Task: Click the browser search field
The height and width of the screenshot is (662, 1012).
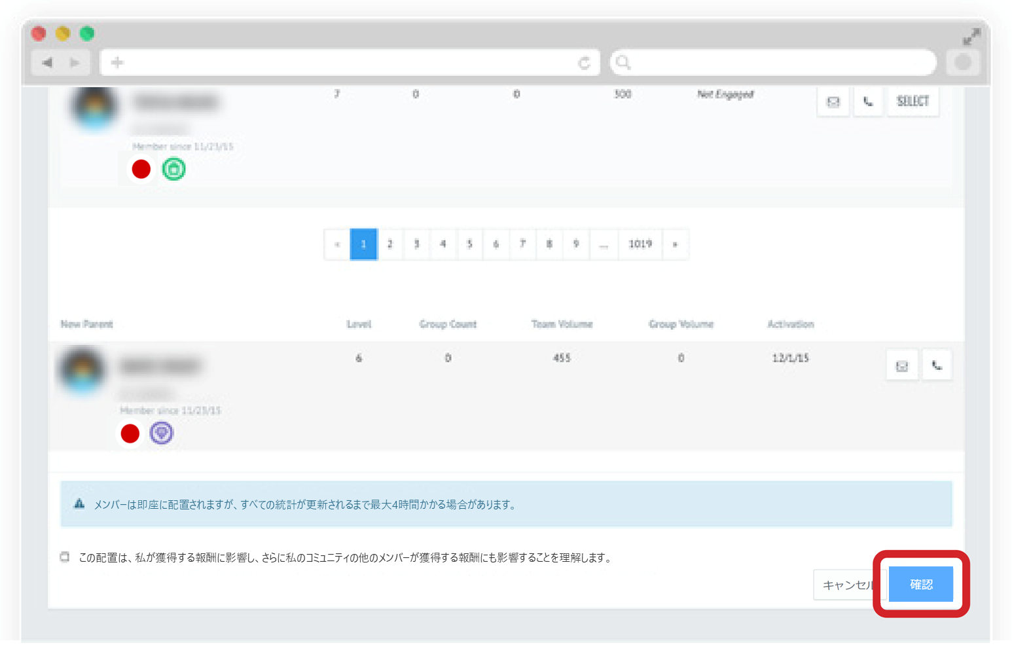Action: click(773, 63)
